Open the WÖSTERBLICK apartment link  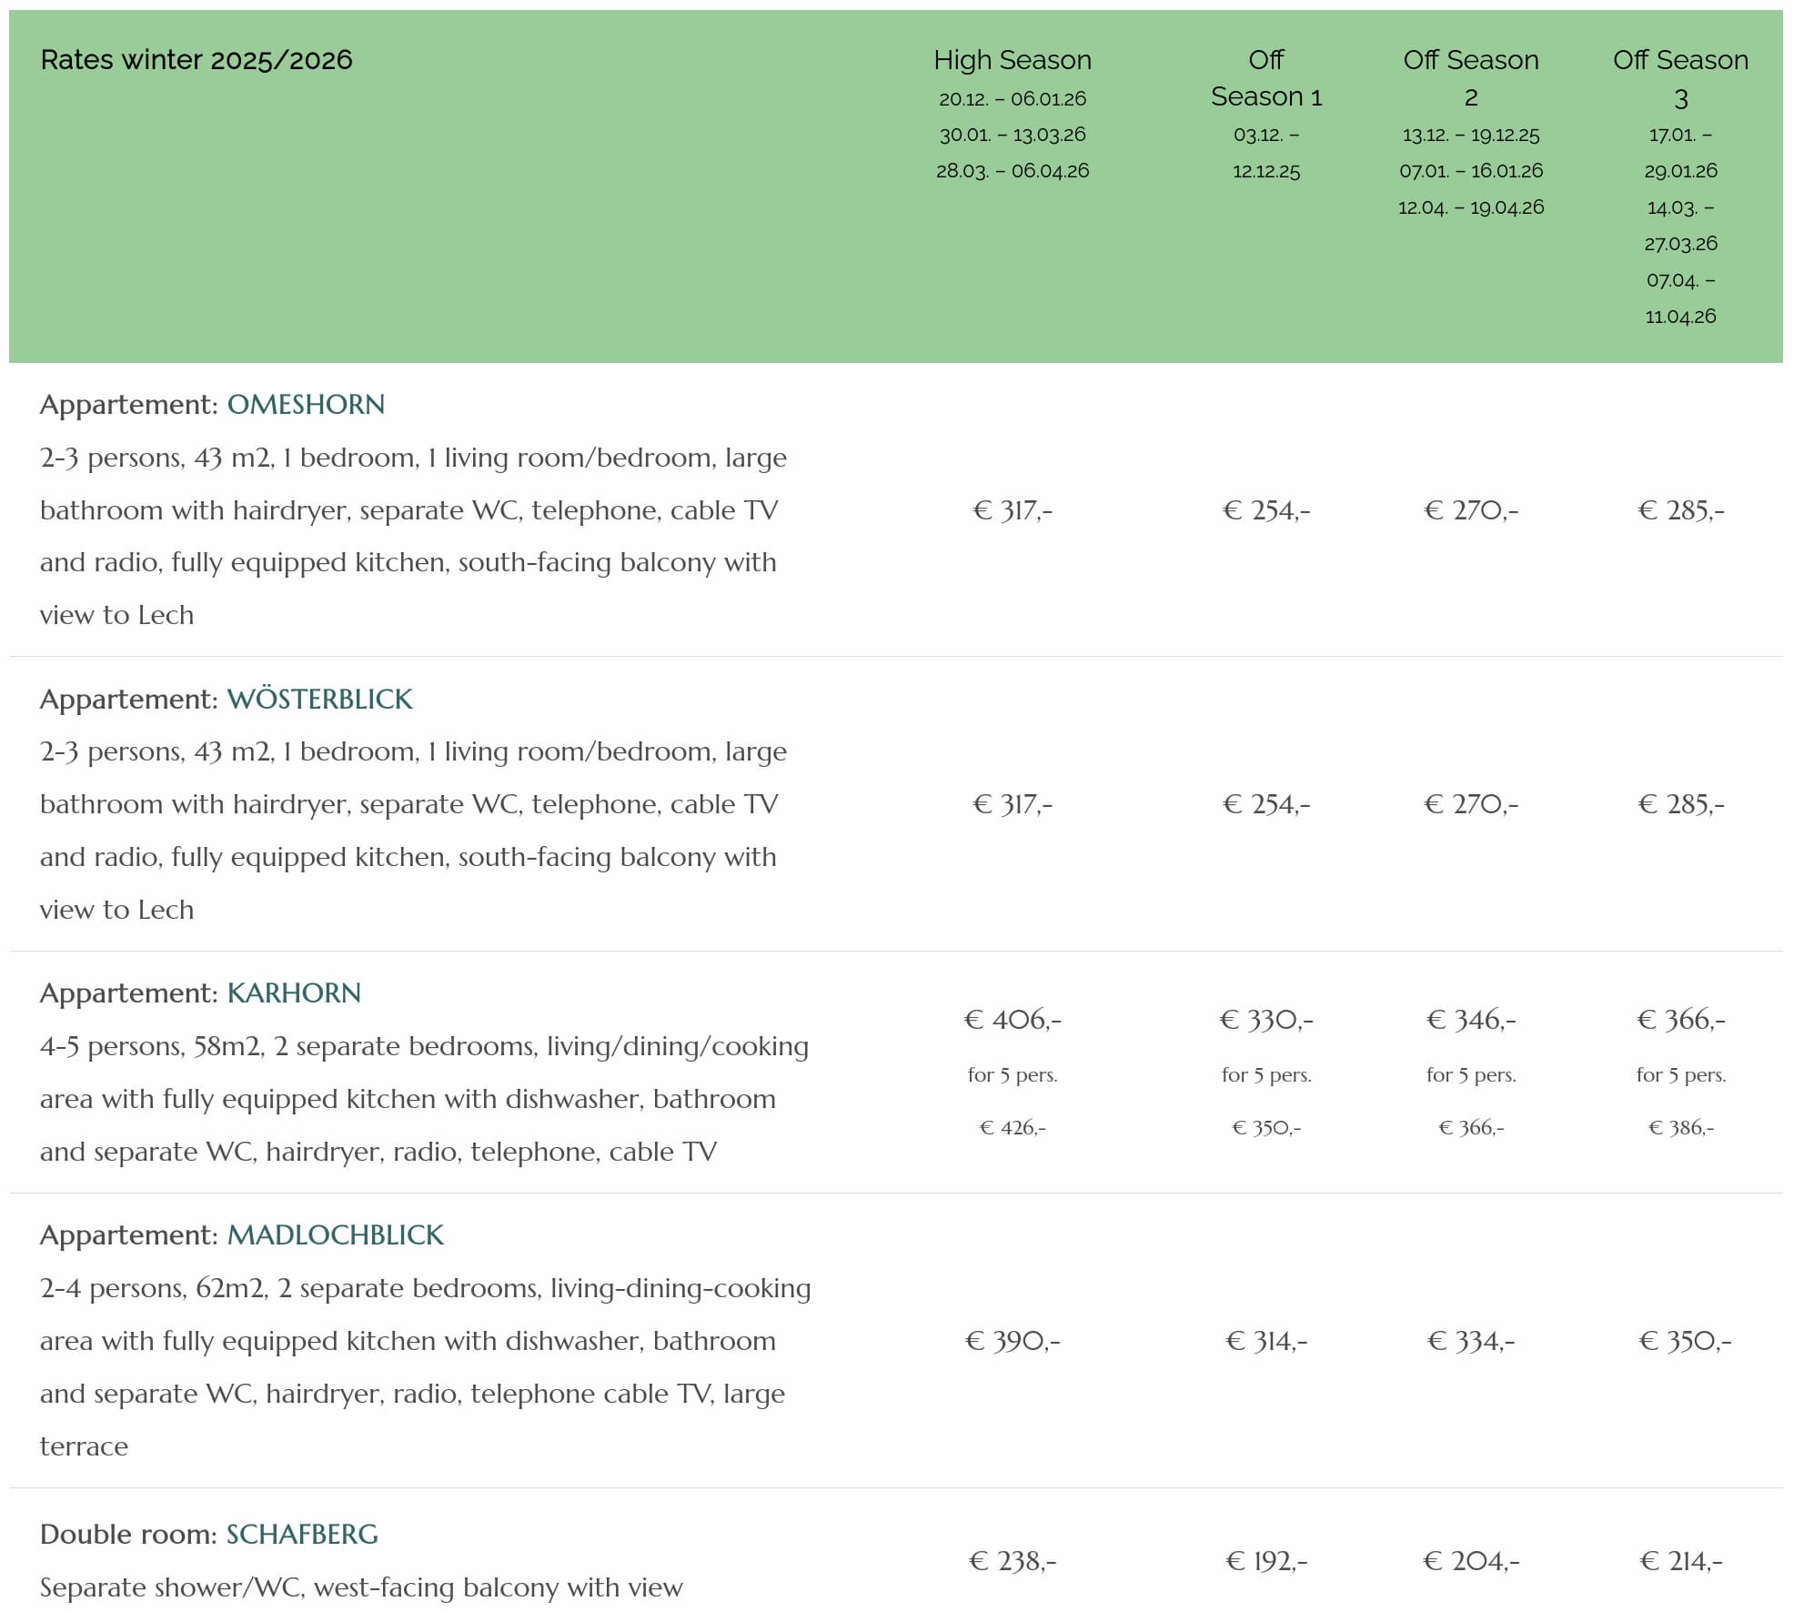319,699
